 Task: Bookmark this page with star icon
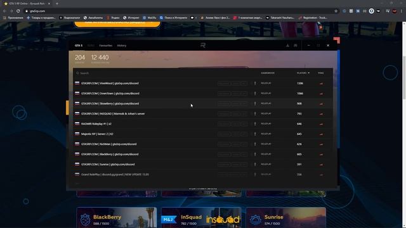336,11
